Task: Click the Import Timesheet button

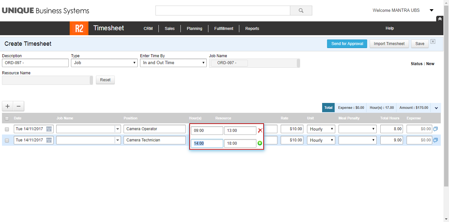Action: tap(389, 44)
